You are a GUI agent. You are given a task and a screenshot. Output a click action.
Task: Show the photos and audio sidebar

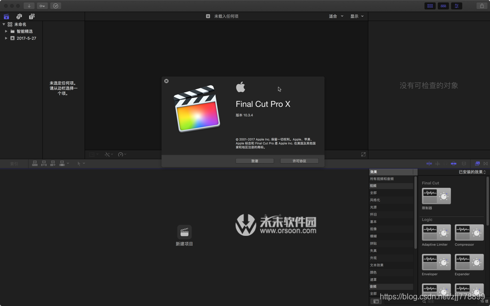click(19, 17)
